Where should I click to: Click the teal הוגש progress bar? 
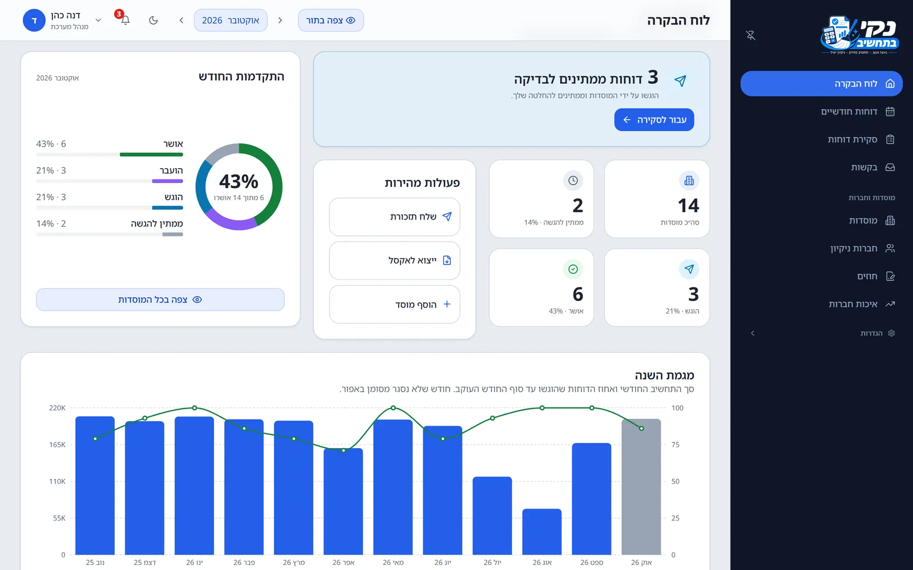168,208
